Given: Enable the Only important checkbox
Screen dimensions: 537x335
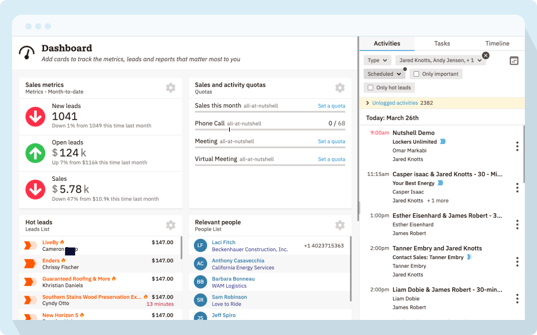Looking at the screenshot, I should tap(416, 74).
